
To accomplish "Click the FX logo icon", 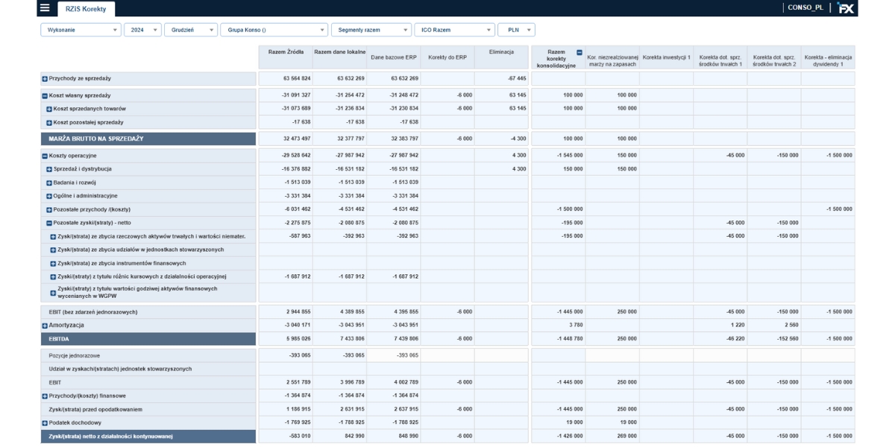I will 847,8.
